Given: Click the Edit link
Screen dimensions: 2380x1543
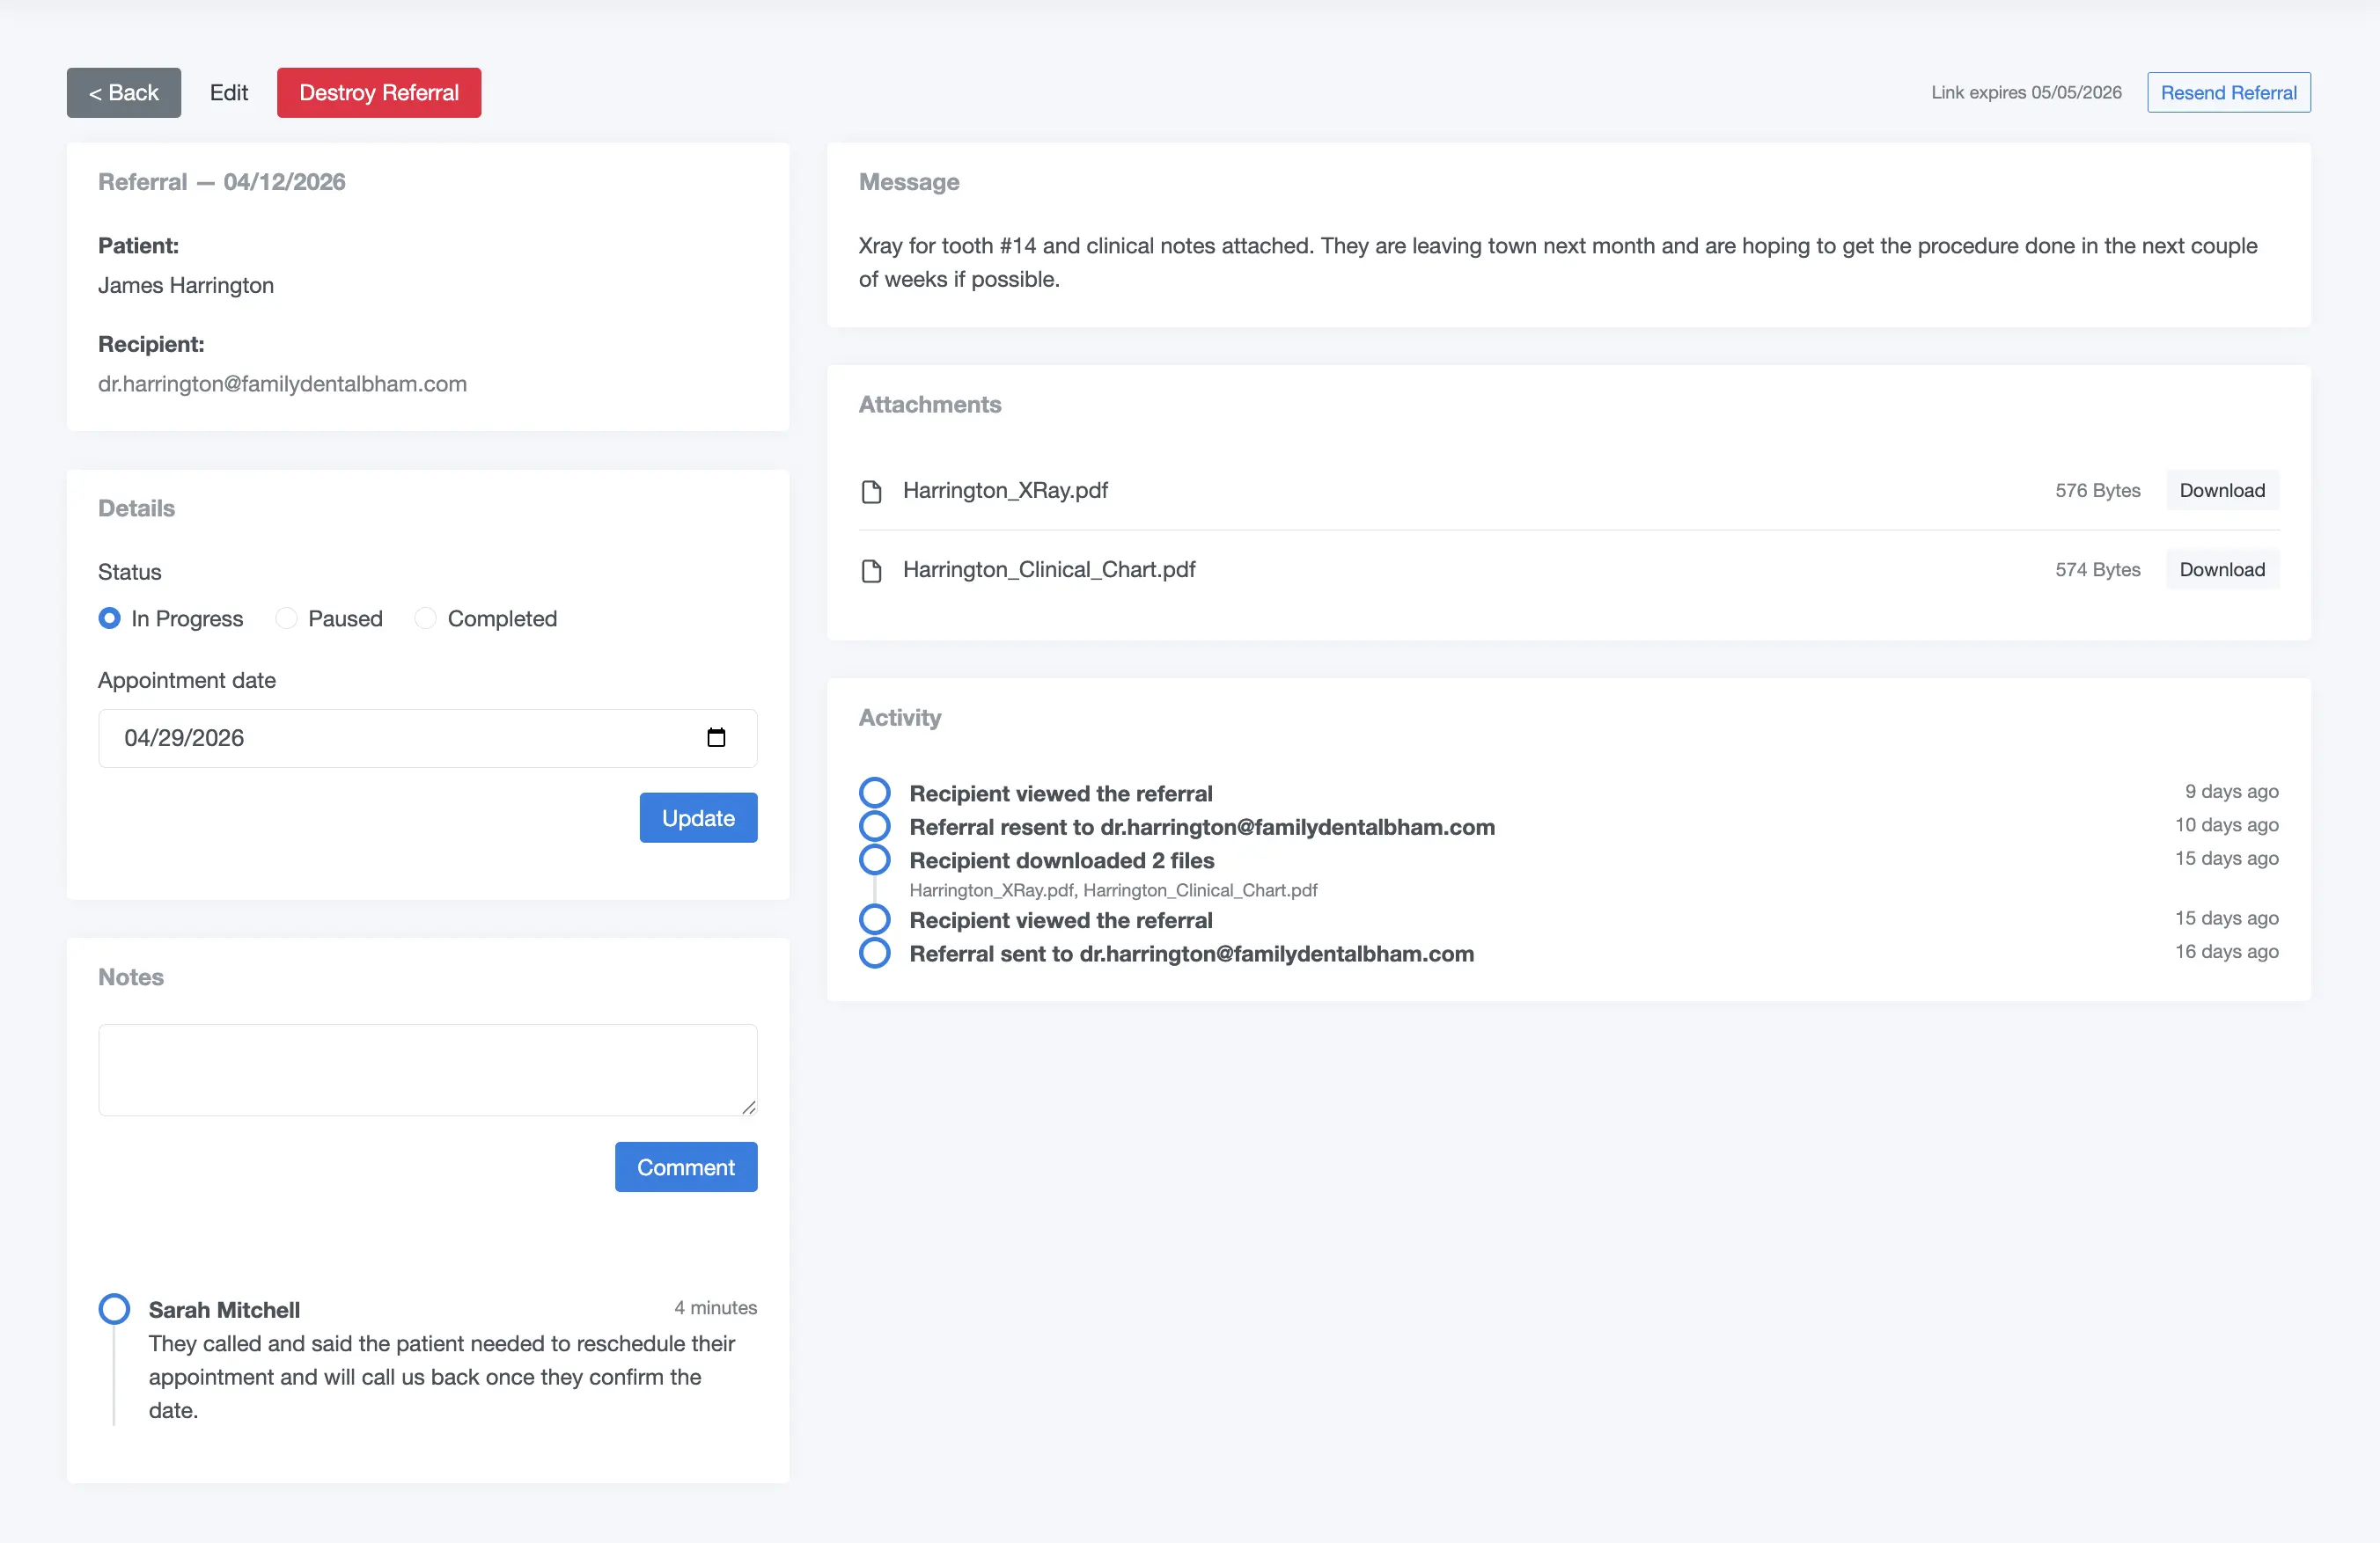Looking at the screenshot, I should point(229,93).
